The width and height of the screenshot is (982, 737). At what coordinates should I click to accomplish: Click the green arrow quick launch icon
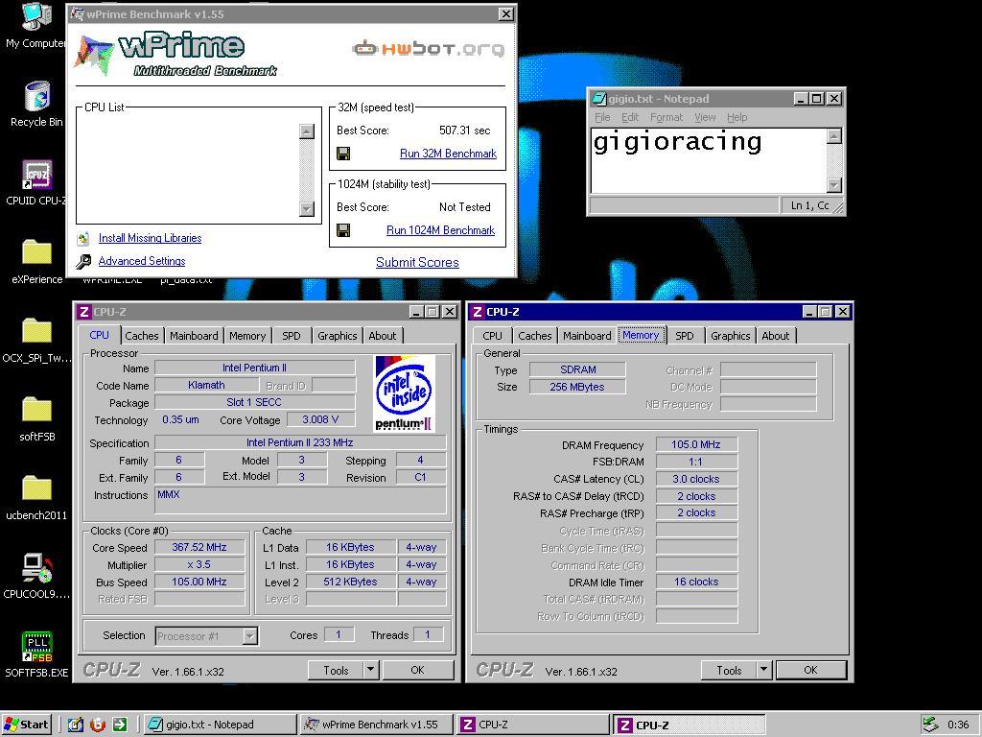[x=120, y=725]
